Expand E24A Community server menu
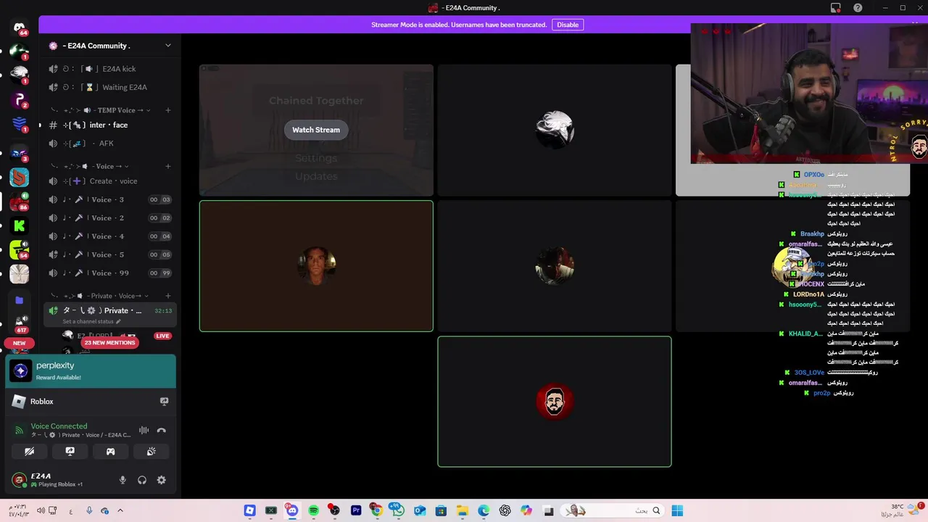Screen dimensions: 928x522 (168, 46)
